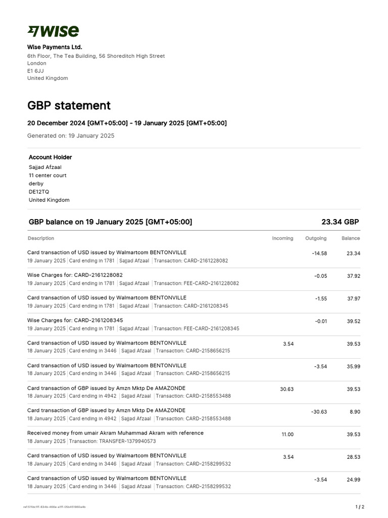Select the Account Holder heading
Screen dimensions: 388x518
pyautogui.click(x=50, y=157)
